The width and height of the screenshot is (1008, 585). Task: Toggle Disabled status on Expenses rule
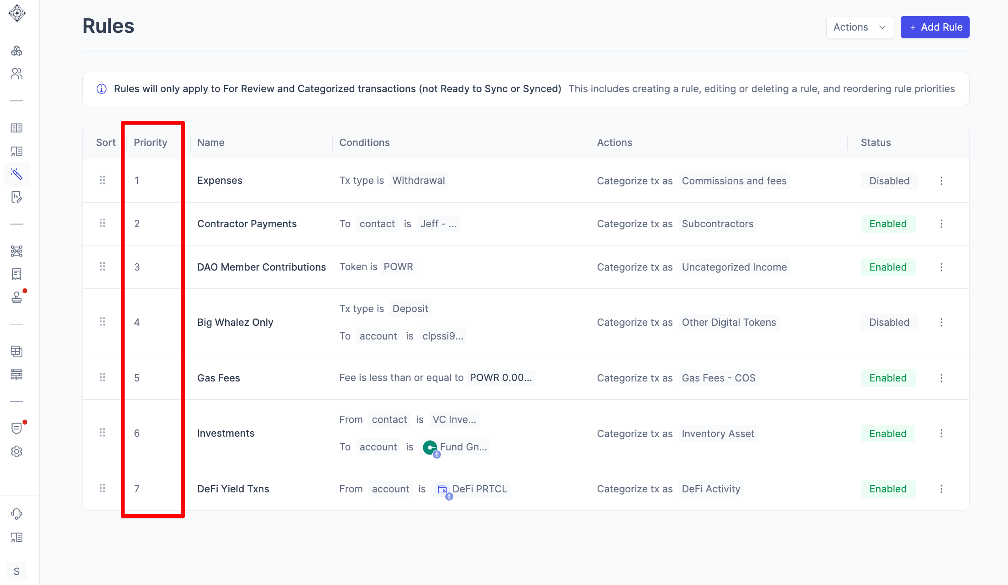889,181
